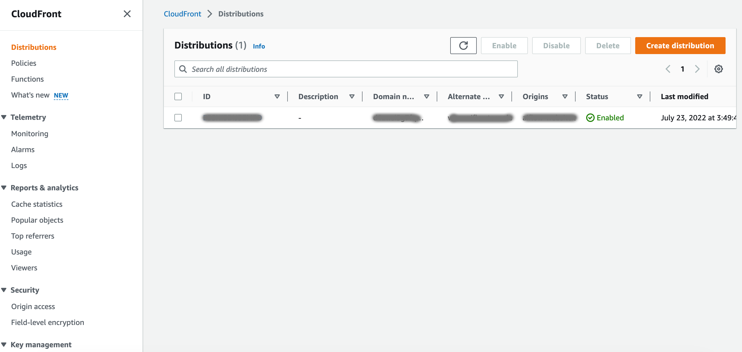Sort by Status column arrow
This screenshot has width=742, height=352.
[x=639, y=96]
